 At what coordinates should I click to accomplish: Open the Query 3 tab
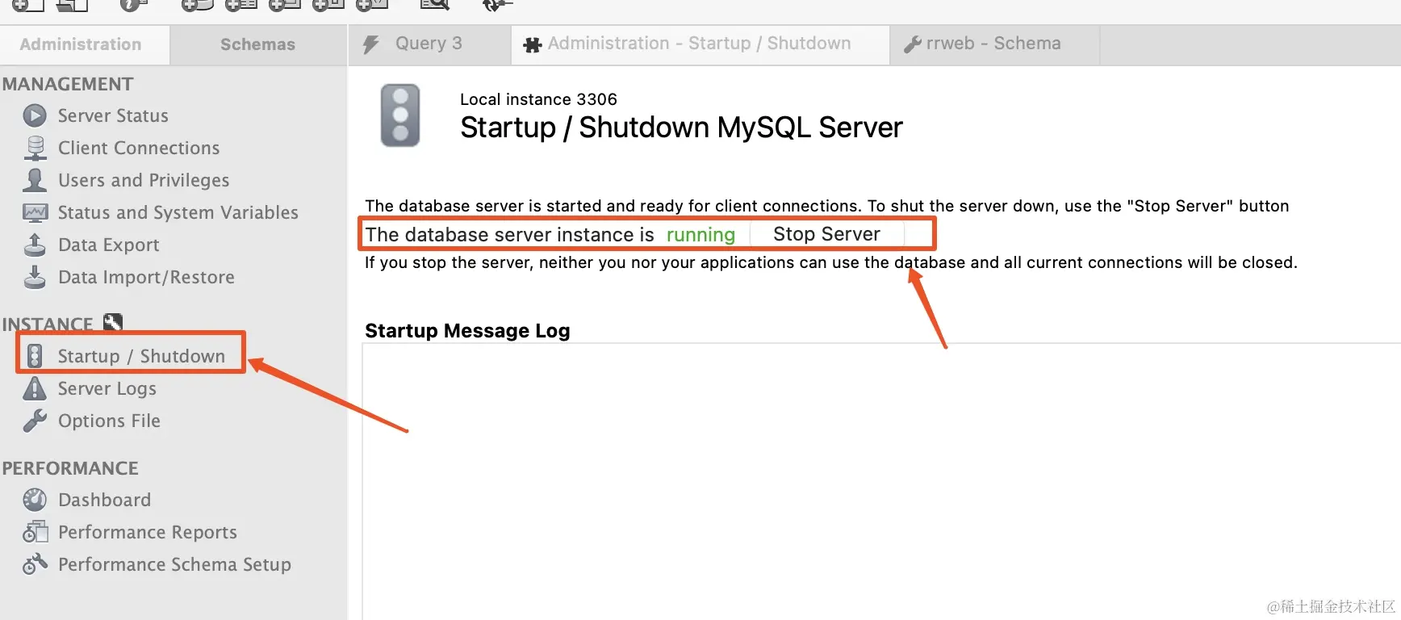pyautogui.click(x=430, y=44)
